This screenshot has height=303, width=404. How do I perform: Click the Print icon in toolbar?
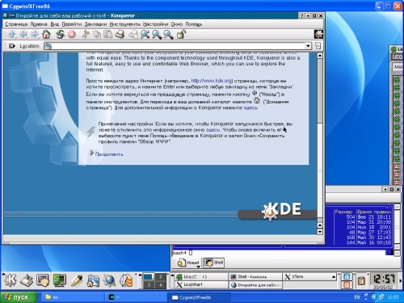pos(120,35)
